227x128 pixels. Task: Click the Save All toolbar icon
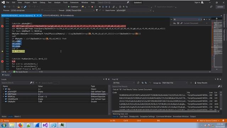coord(25,7)
